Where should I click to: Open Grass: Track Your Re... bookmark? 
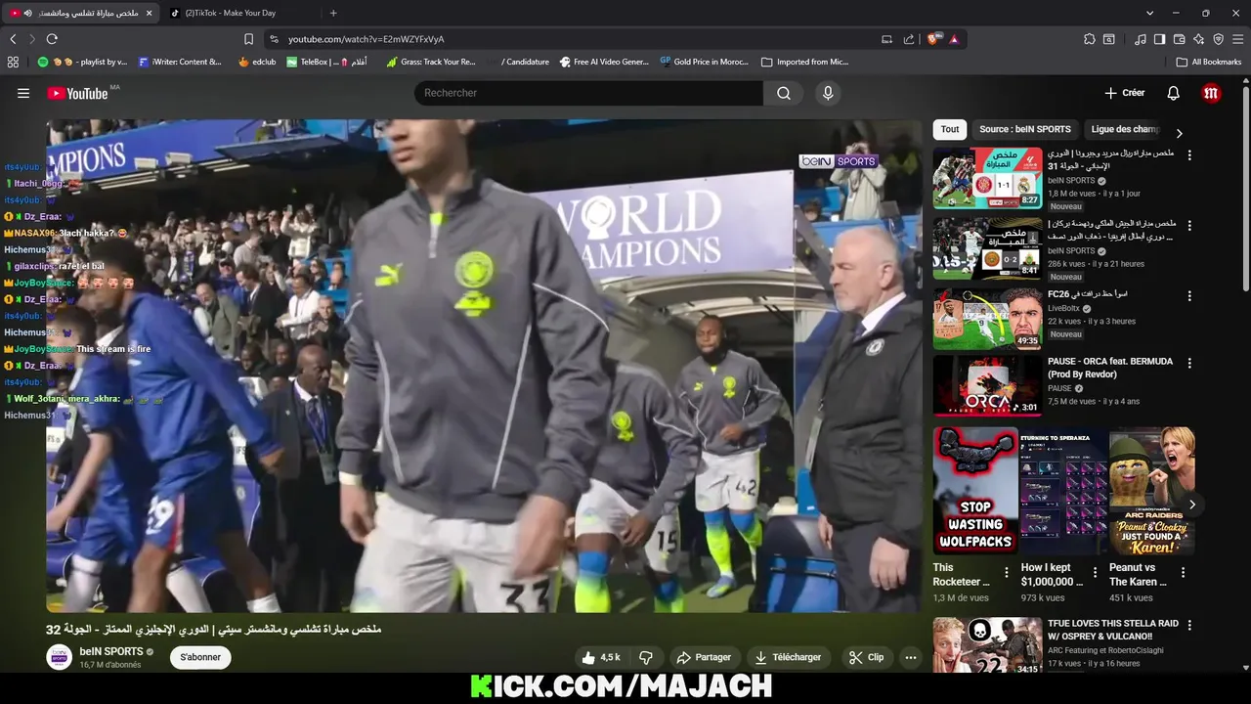(x=431, y=62)
